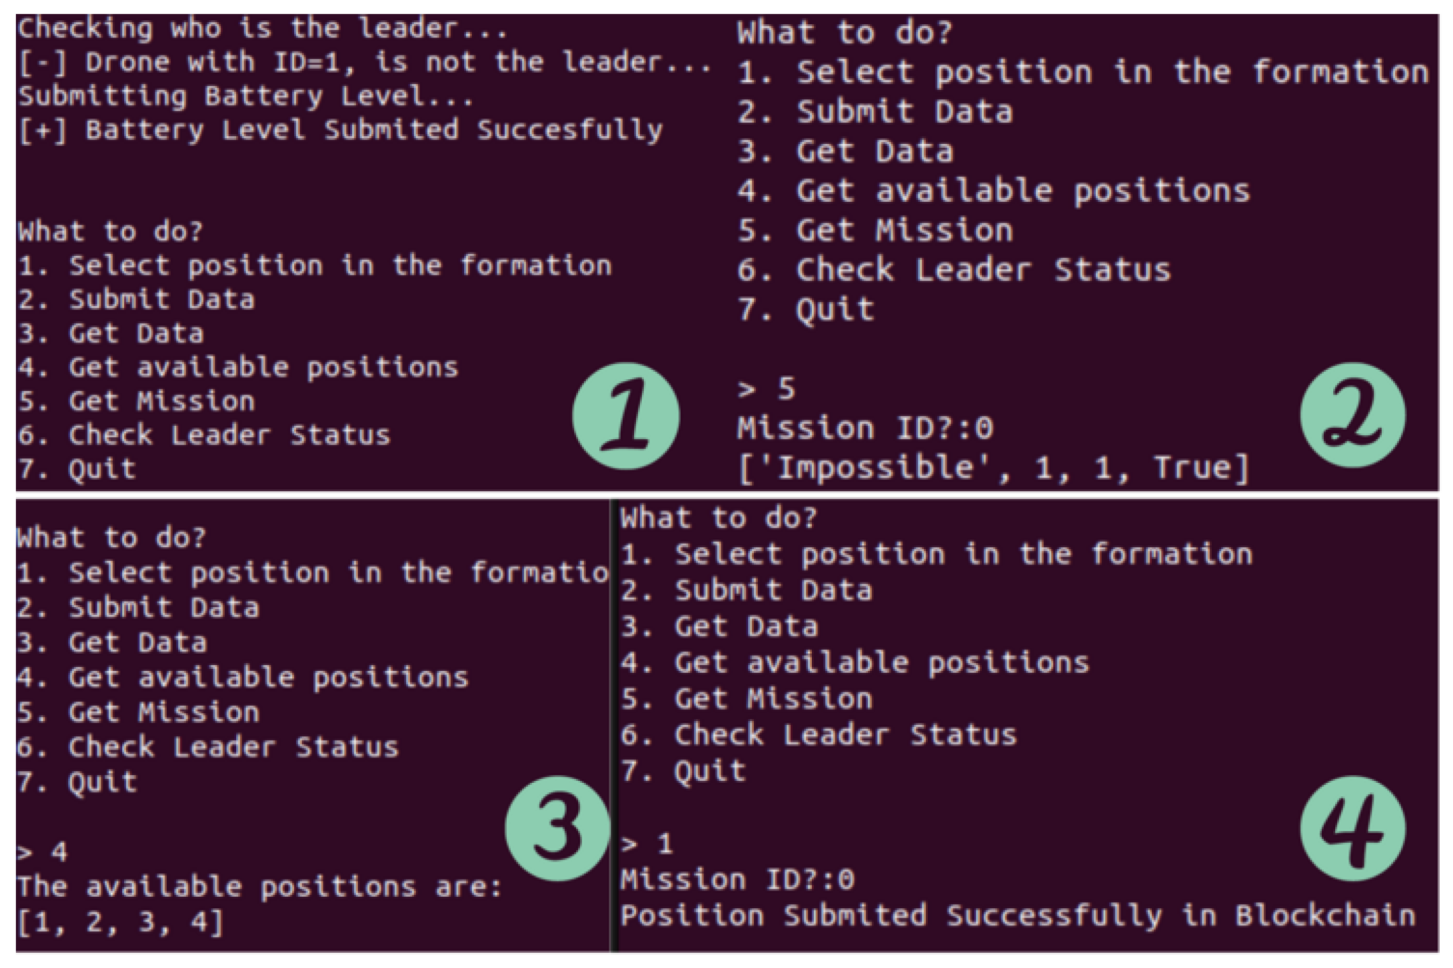This screenshot has height=968, width=1453.
Task: Click the ['Impossible', 1, 1, True] output line
Action: click(993, 468)
